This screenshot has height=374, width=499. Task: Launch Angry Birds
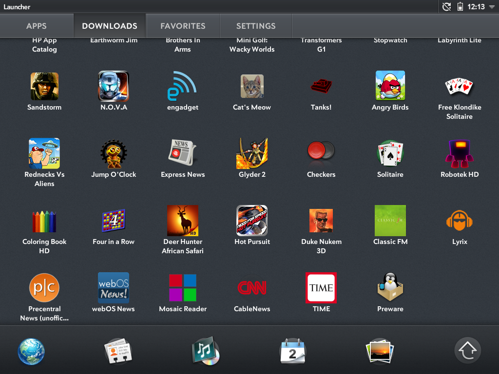tap(390, 86)
